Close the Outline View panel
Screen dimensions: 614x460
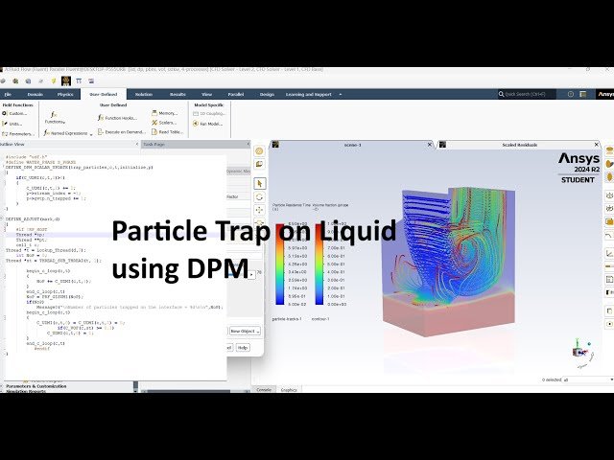pyautogui.click(x=136, y=145)
